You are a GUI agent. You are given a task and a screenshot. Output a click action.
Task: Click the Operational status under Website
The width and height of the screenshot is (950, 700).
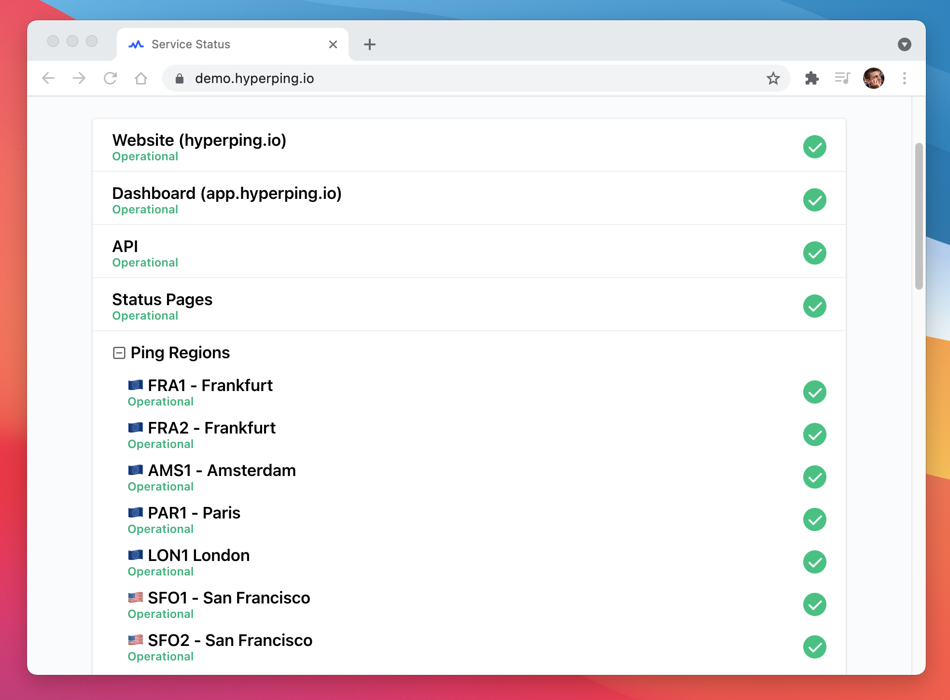point(145,157)
